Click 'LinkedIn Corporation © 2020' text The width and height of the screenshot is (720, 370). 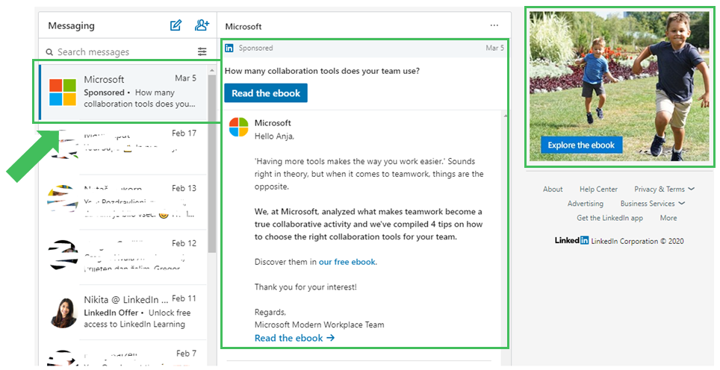click(637, 241)
